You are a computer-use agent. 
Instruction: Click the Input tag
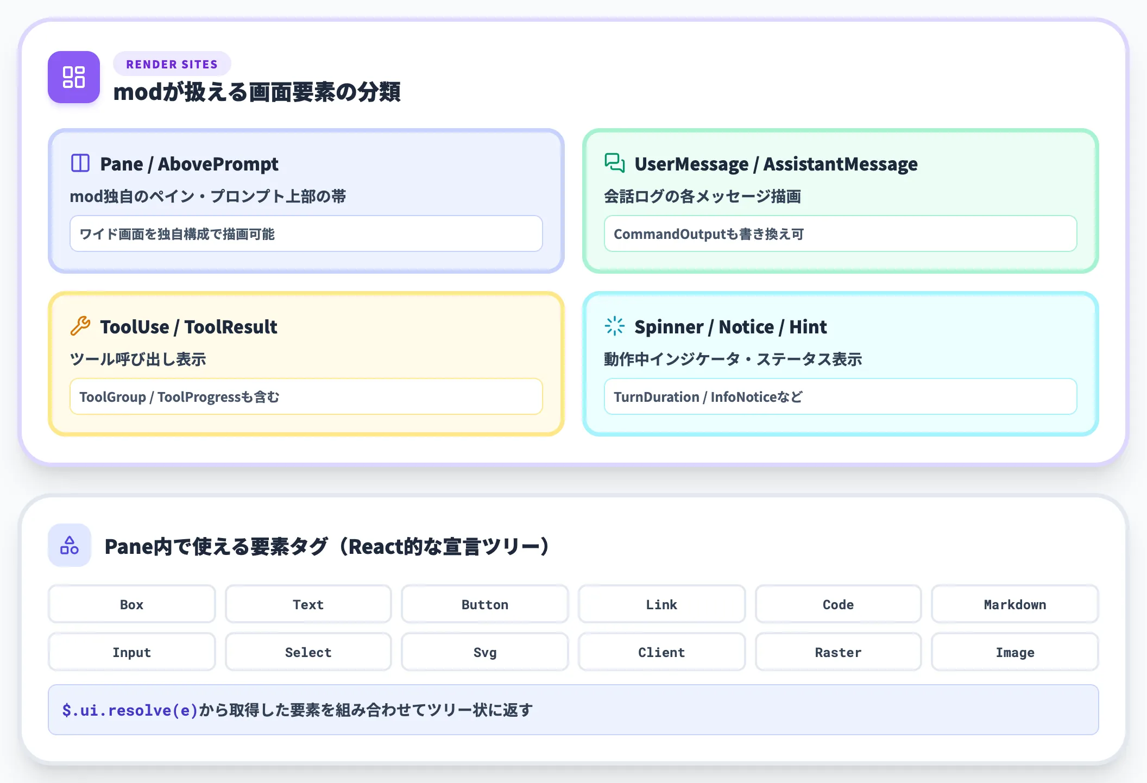point(132,652)
